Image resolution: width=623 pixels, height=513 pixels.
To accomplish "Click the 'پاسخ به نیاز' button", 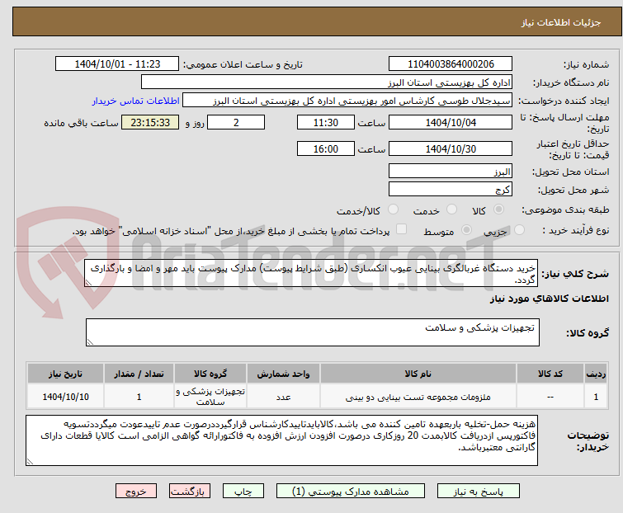I will 478,492.
